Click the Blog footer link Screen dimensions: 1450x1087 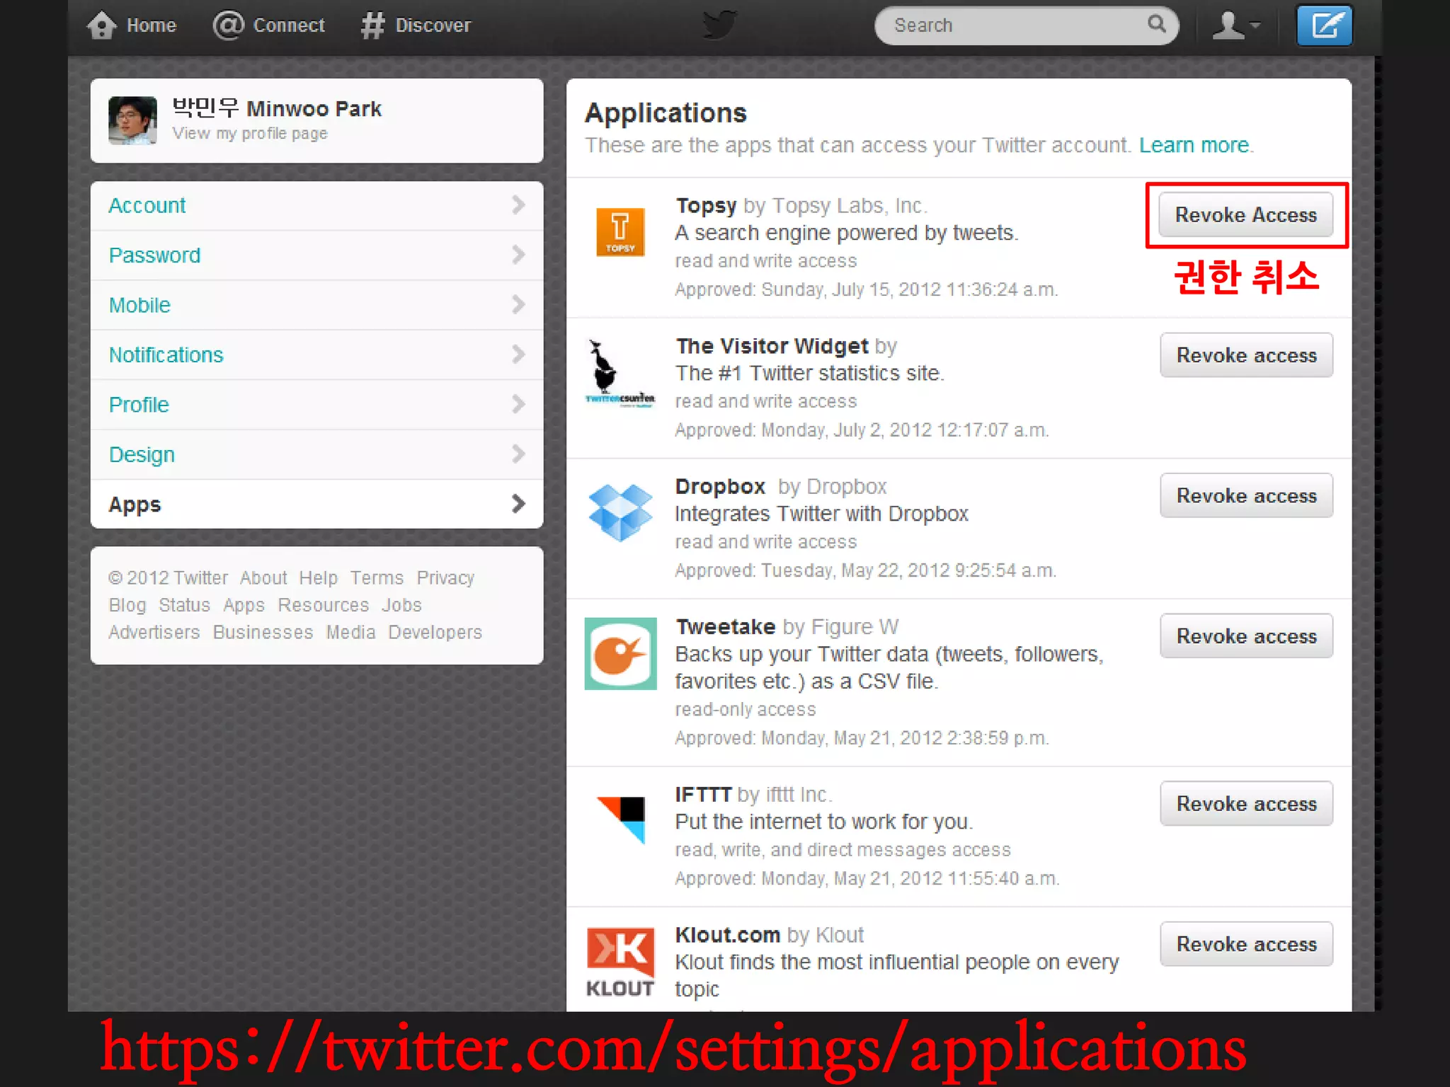127,605
